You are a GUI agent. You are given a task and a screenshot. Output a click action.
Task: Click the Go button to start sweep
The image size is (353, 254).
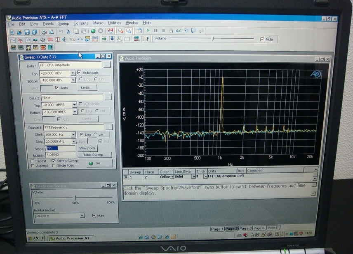click(99, 163)
